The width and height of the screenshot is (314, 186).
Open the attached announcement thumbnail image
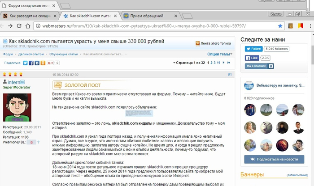coord(139,113)
